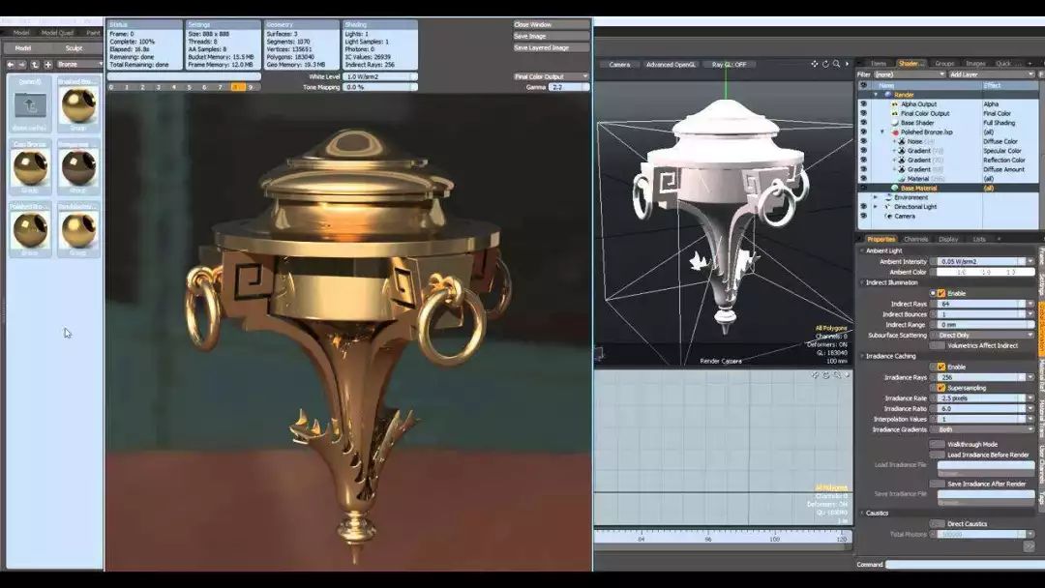Click the parent folder icon in preset browser
Viewport: 1045px width, 588px height.
click(29, 104)
